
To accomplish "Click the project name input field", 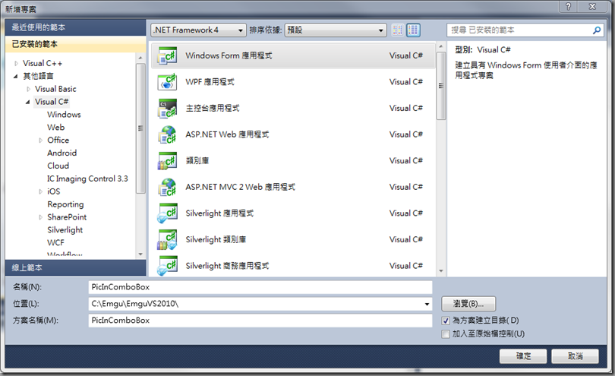I will click(260, 287).
